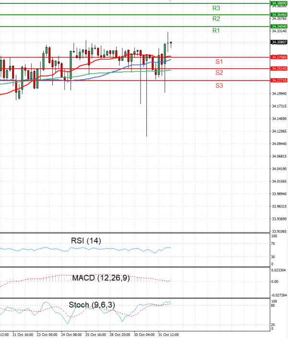
Task: Select the 34.22710 red price tag
Action: [279, 80]
